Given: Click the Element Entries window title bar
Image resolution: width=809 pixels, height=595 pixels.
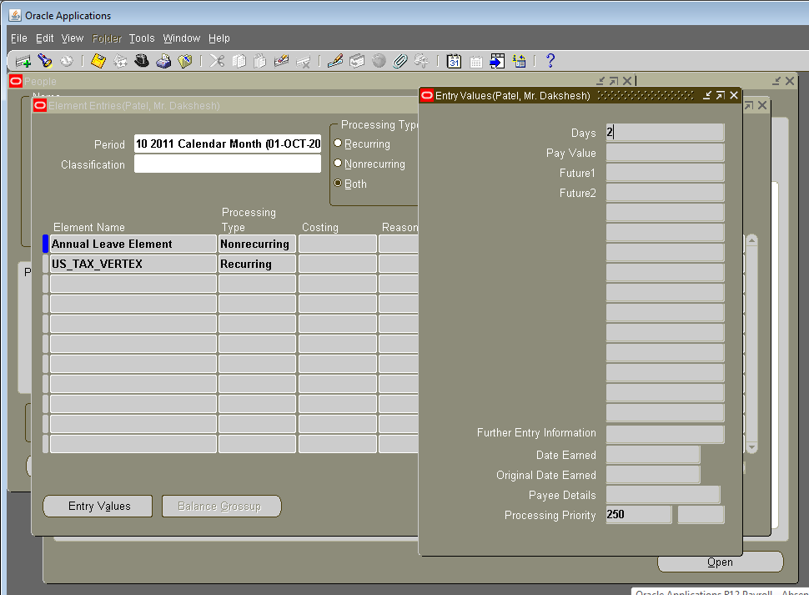Looking at the screenshot, I should click(x=225, y=105).
